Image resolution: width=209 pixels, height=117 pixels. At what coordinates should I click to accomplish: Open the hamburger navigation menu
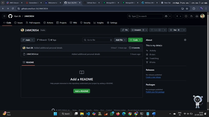[x=4, y=16]
